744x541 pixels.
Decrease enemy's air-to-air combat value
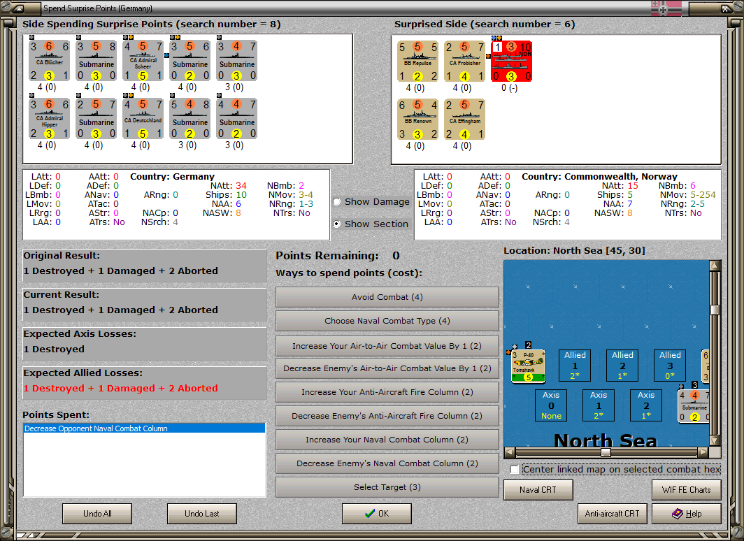387,368
